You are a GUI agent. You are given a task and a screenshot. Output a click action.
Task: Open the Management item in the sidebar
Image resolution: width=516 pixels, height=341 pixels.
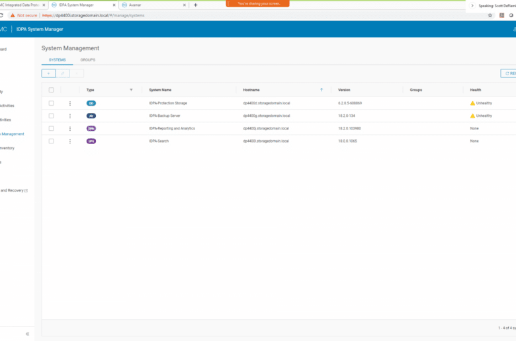[x=12, y=134]
